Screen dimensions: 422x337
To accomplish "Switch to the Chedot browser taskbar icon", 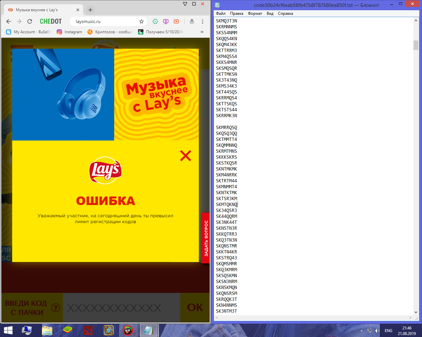I will 128,330.
